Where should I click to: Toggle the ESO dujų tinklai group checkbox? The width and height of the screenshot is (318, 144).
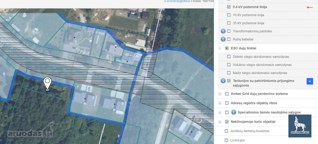[227, 48]
